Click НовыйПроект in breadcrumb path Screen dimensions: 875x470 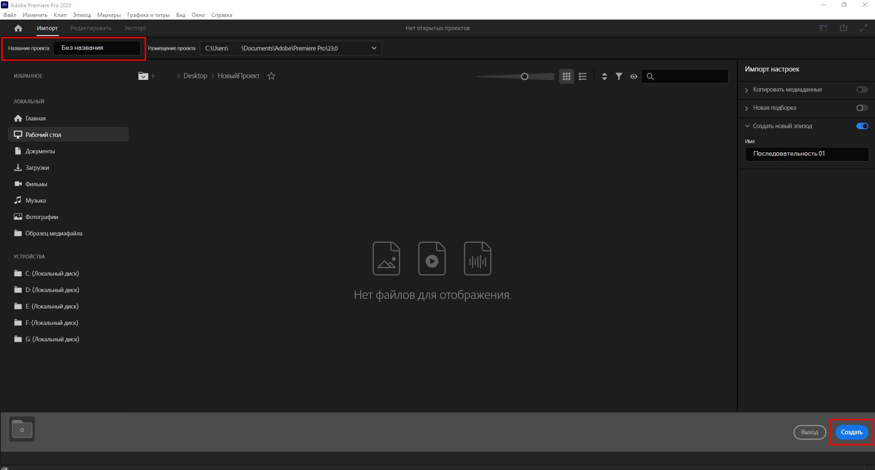tap(239, 76)
